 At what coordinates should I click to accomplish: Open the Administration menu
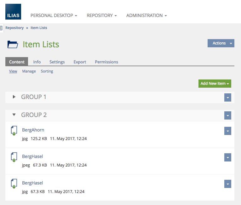tap(146, 15)
